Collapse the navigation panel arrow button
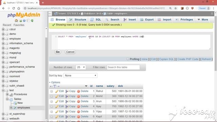 (x=50, y=14)
